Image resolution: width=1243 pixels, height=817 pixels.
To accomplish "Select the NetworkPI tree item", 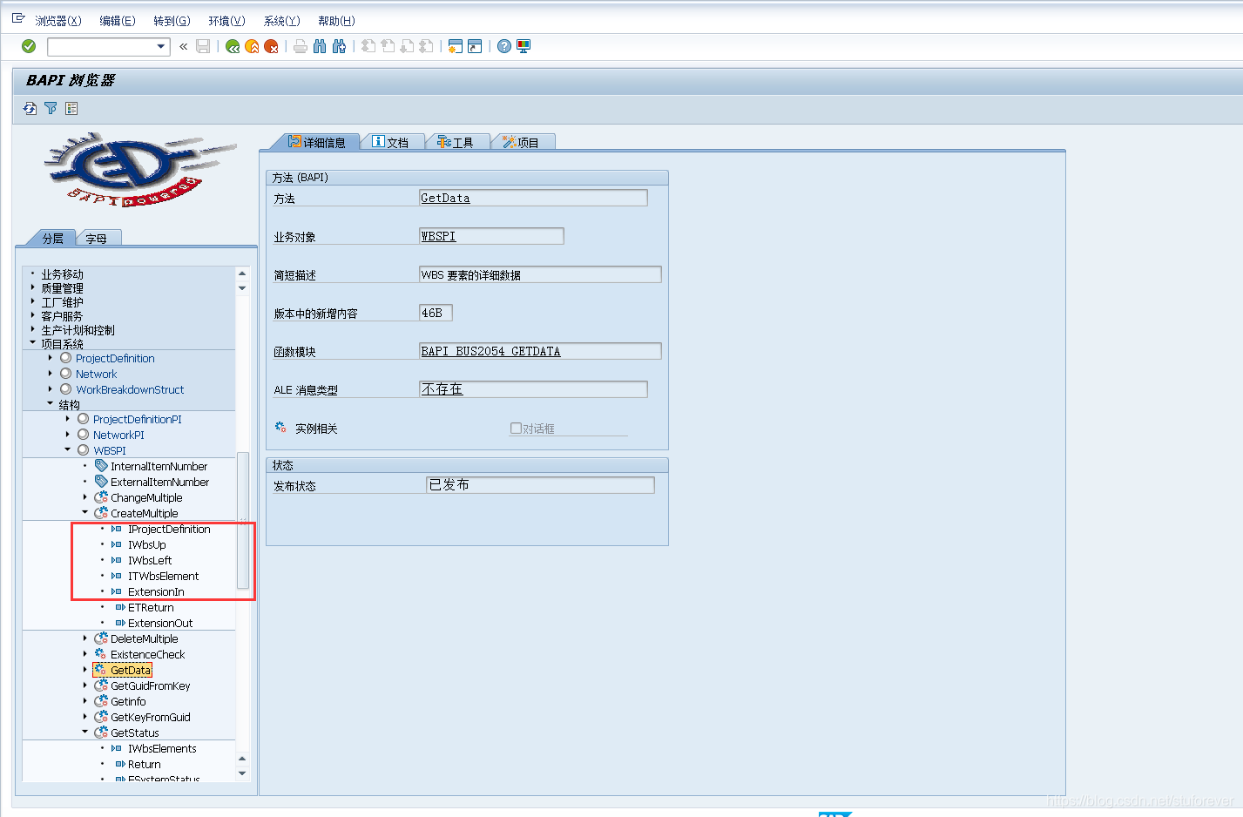I will (118, 435).
